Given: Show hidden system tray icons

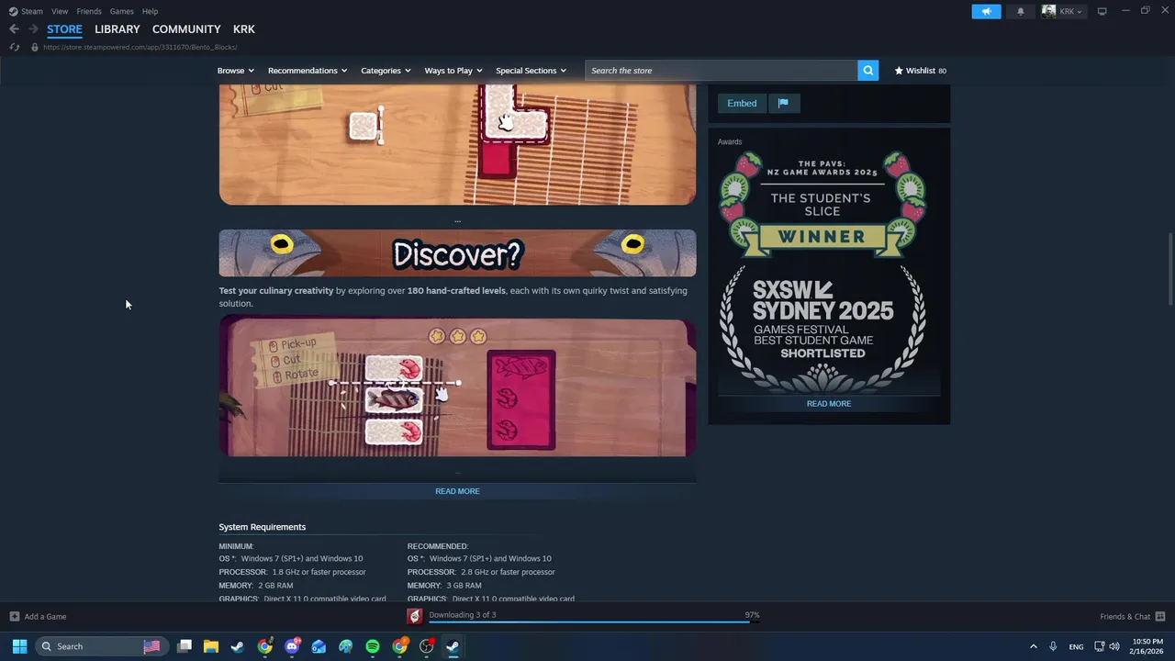Looking at the screenshot, I should click(1033, 646).
